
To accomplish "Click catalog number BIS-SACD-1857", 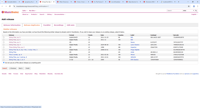I will coord(156,37).
